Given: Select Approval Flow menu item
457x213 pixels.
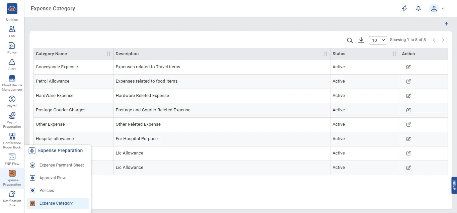Looking at the screenshot, I should tap(52, 178).
